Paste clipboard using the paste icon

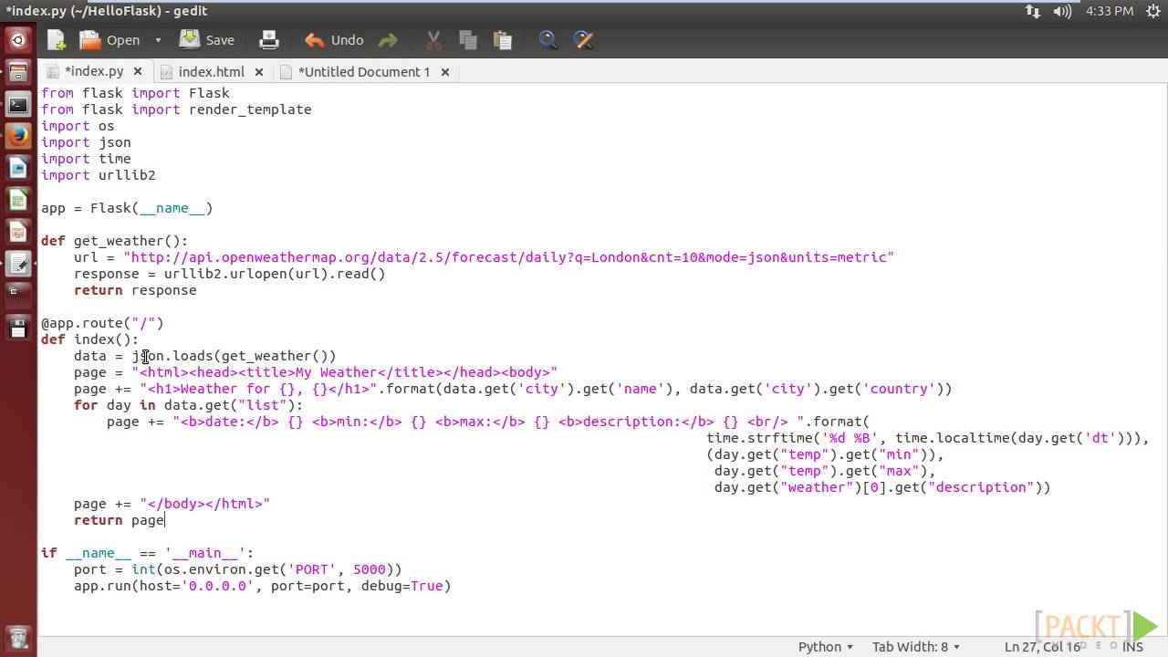[502, 40]
